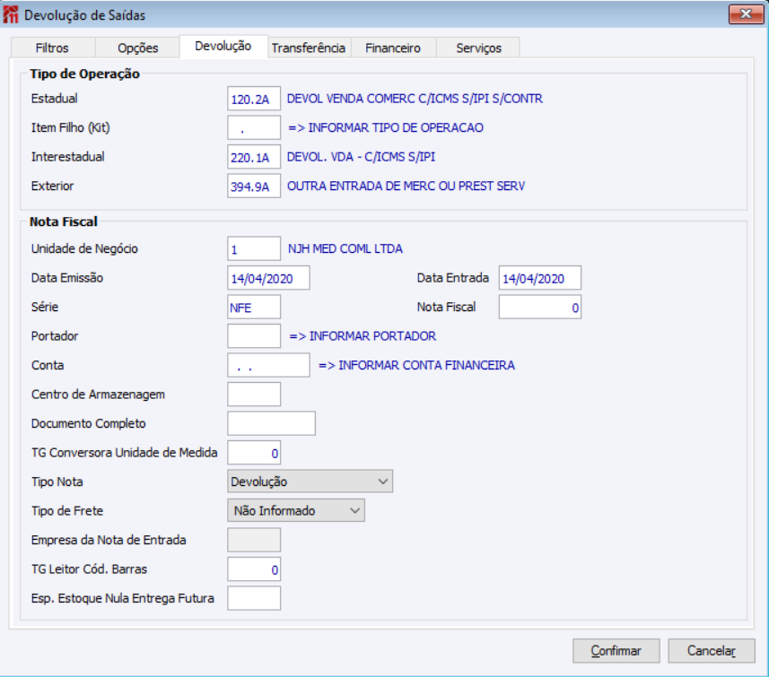
Task: Open the Opções tab
Action: click(138, 48)
